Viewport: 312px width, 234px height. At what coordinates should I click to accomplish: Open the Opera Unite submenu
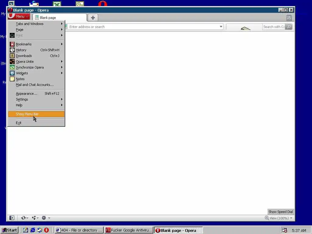pyautogui.click(x=36, y=62)
